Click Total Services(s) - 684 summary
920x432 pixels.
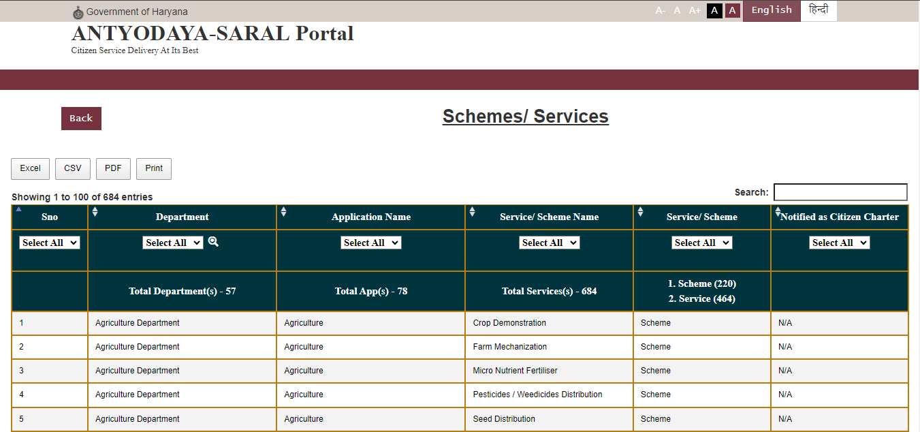[550, 291]
